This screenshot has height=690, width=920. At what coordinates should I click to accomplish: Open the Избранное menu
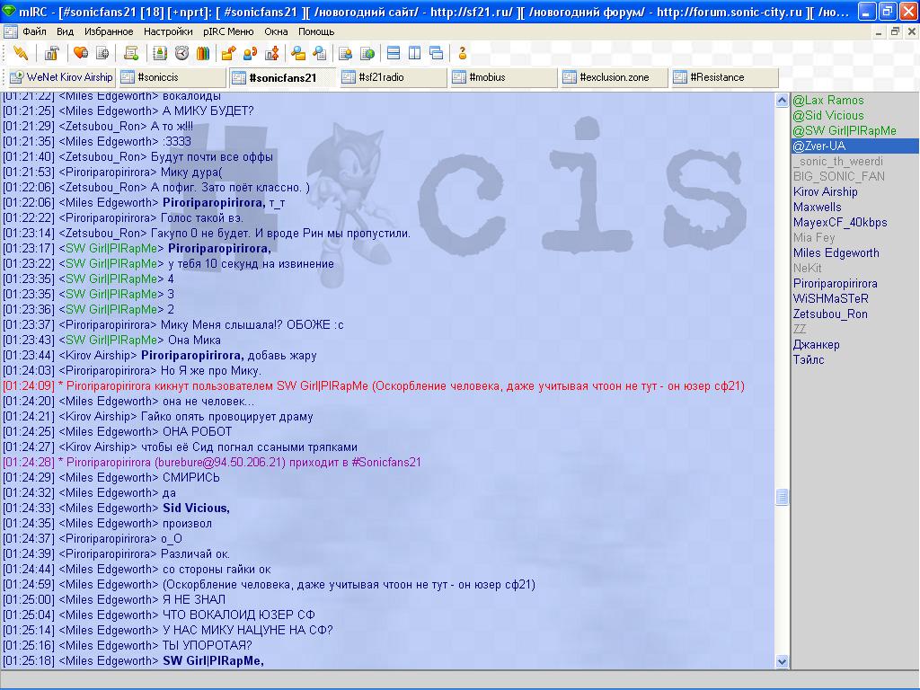point(109,31)
